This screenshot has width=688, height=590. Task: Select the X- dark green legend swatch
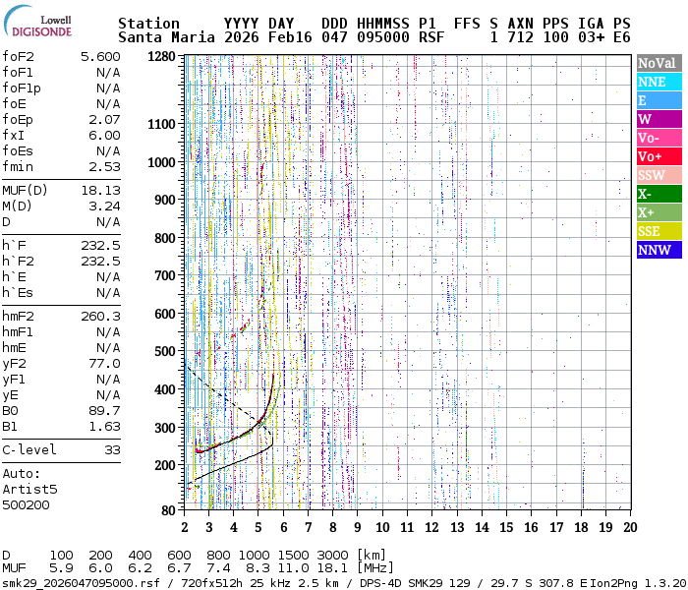coord(659,194)
